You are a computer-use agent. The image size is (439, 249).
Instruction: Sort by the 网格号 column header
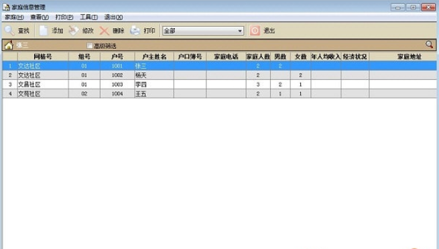pos(43,57)
